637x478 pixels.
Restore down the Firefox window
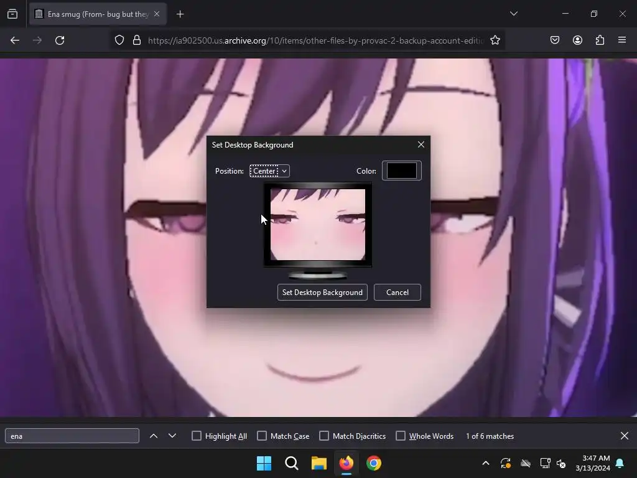pyautogui.click(x=594, y=14)
